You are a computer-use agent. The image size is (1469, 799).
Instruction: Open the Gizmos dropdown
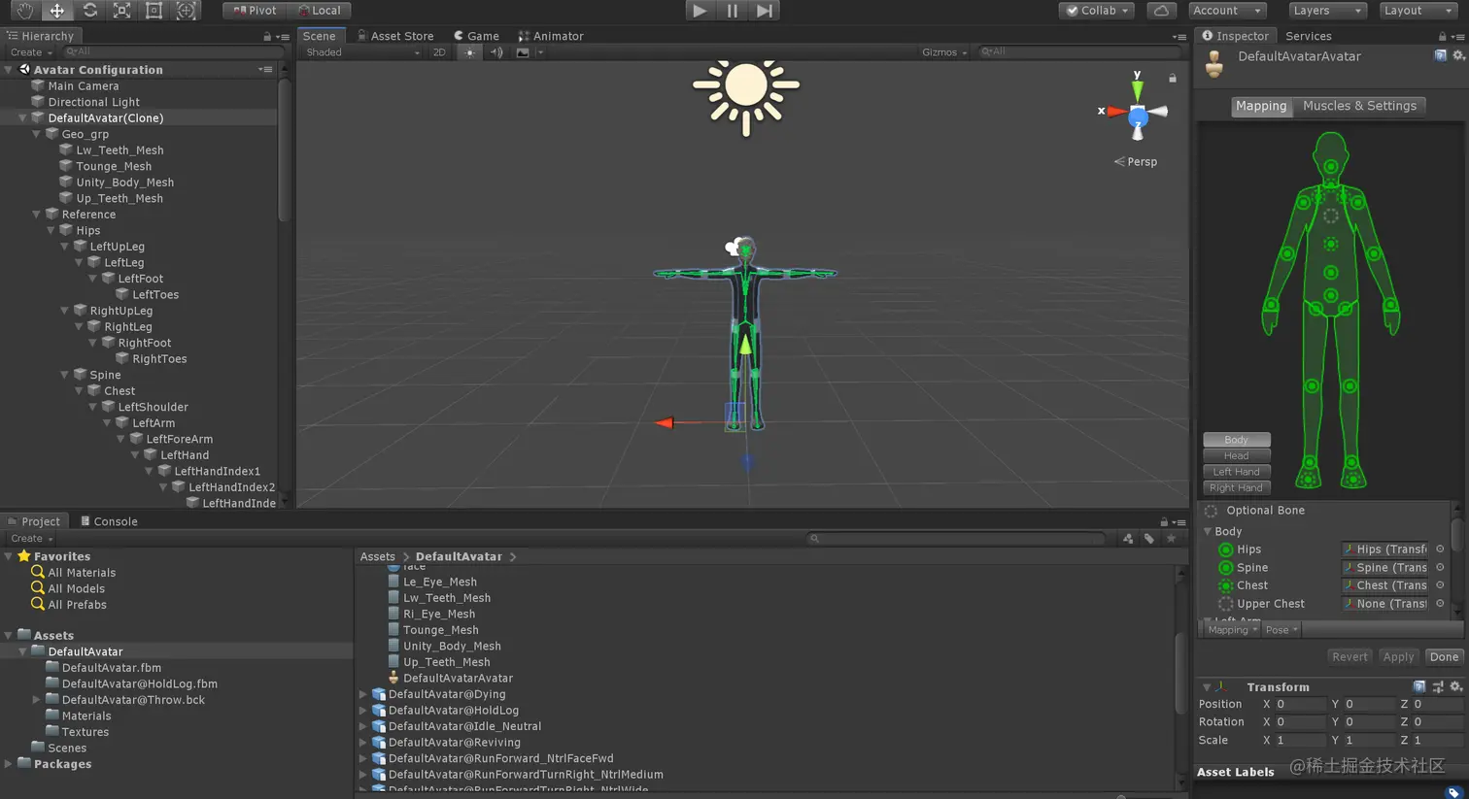point(944,52)
